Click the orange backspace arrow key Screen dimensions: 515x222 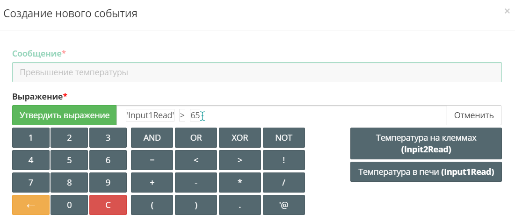click(x=31, y=205)
